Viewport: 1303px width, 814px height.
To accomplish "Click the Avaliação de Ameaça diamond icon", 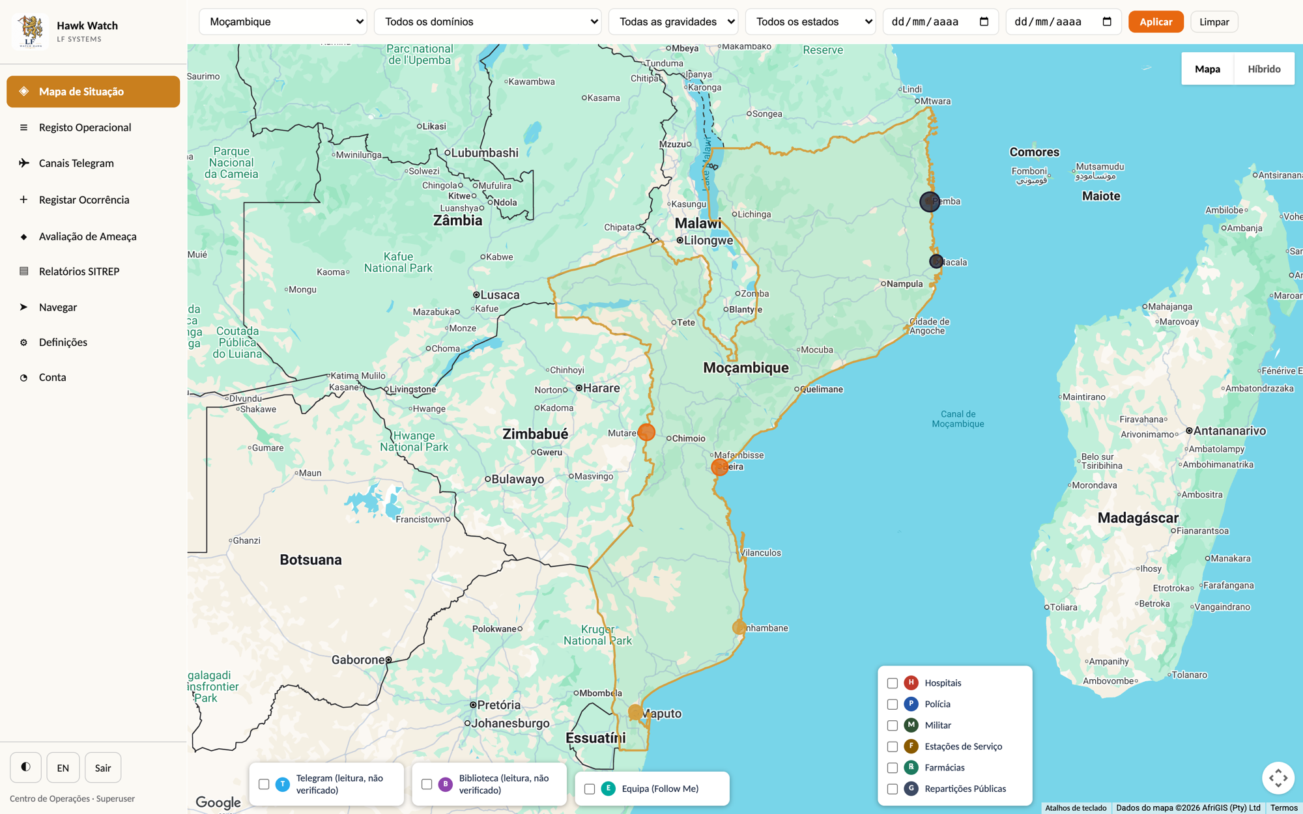I will pos(23,236).
